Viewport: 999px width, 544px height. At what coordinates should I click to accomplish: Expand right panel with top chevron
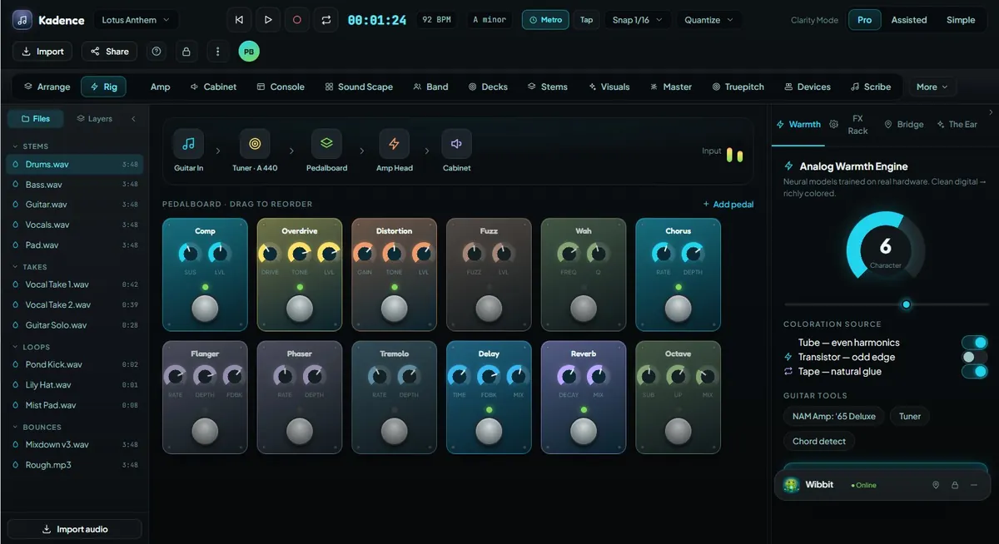991,112
